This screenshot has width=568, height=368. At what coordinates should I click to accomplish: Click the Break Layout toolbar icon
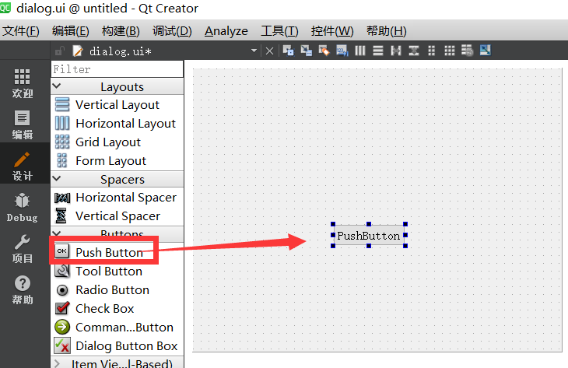pyautogui.click(x=468, y=51)
